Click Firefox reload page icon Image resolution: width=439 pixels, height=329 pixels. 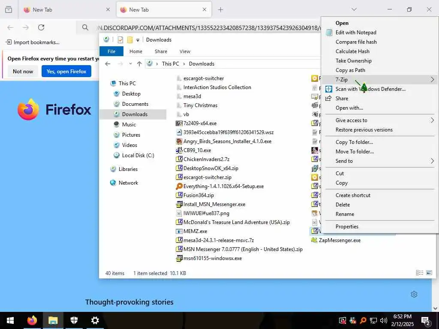point(41,27)
